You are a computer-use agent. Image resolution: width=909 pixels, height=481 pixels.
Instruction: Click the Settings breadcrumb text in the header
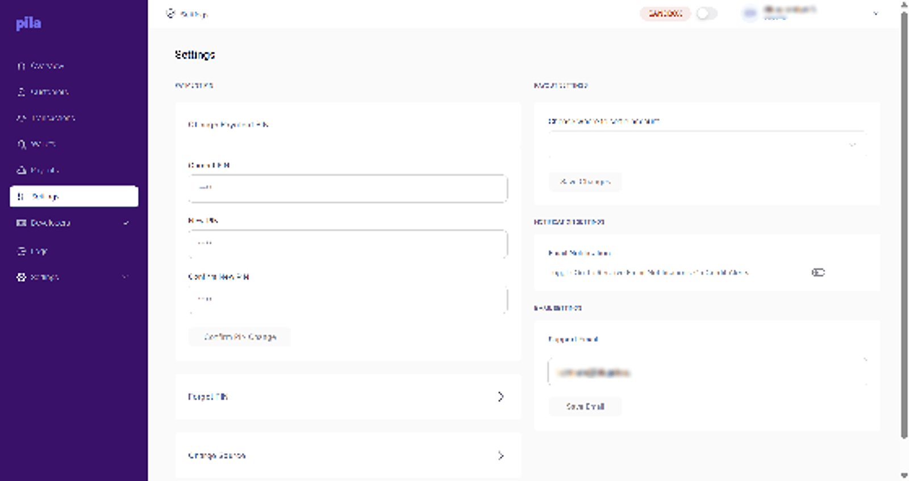coord(194,14)
